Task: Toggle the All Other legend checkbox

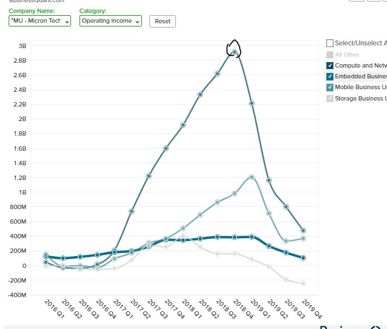Action: (x=330, y=55)
